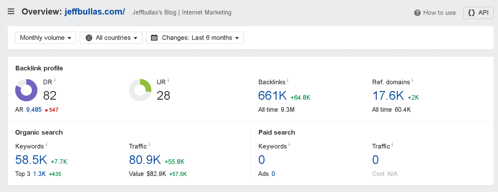Click the red AR decrease arrow
Image resolution: width=498 pixels, height=192 pixels.
(46, 110)
